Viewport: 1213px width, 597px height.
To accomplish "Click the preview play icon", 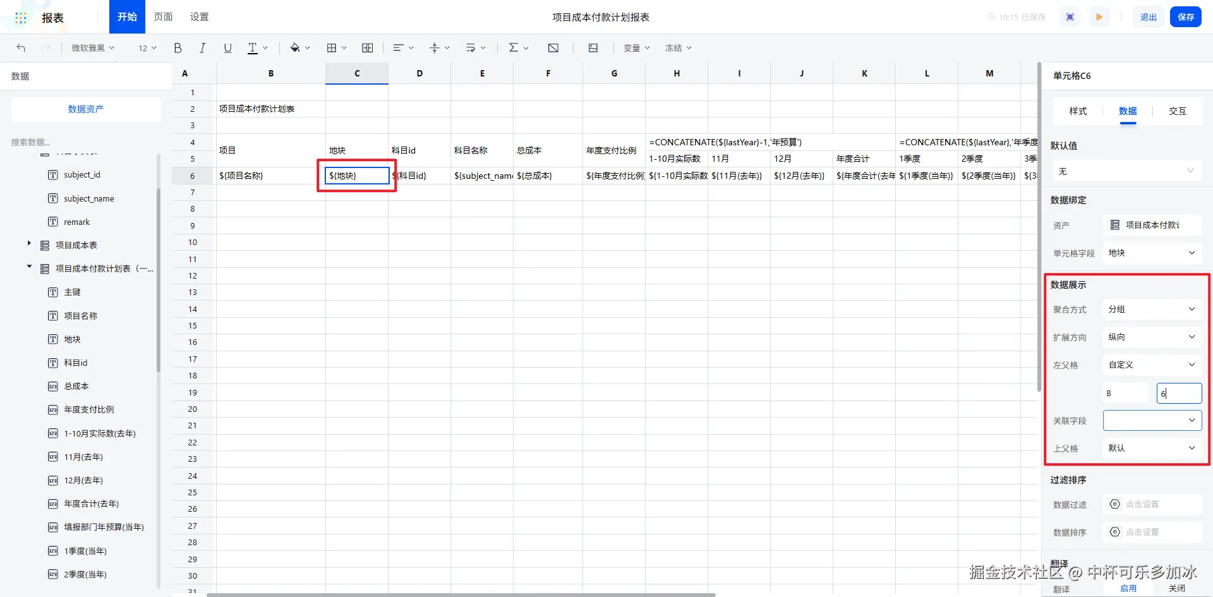I will click(x=1099, y=17).
